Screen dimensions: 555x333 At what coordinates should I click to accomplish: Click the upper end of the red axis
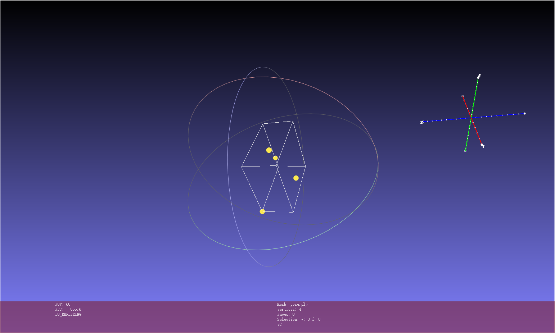[462, 96]
